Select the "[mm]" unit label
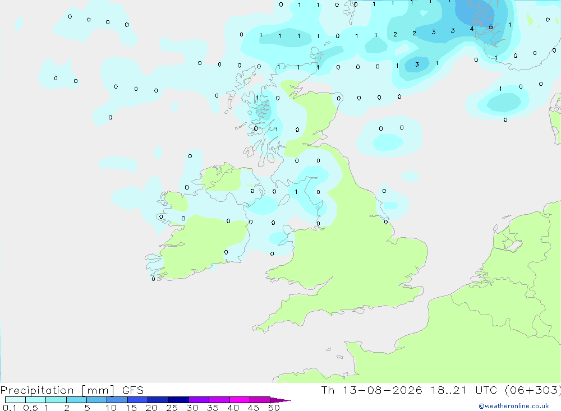The image size is (561, 411). [98, 390]
